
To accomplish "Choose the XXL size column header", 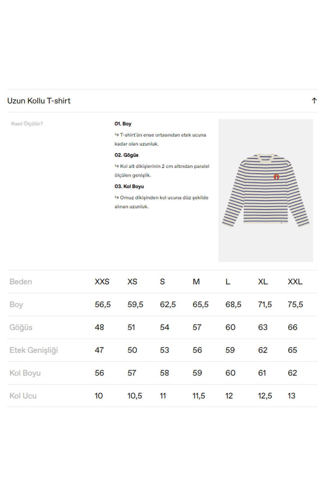I will [295, 282].
